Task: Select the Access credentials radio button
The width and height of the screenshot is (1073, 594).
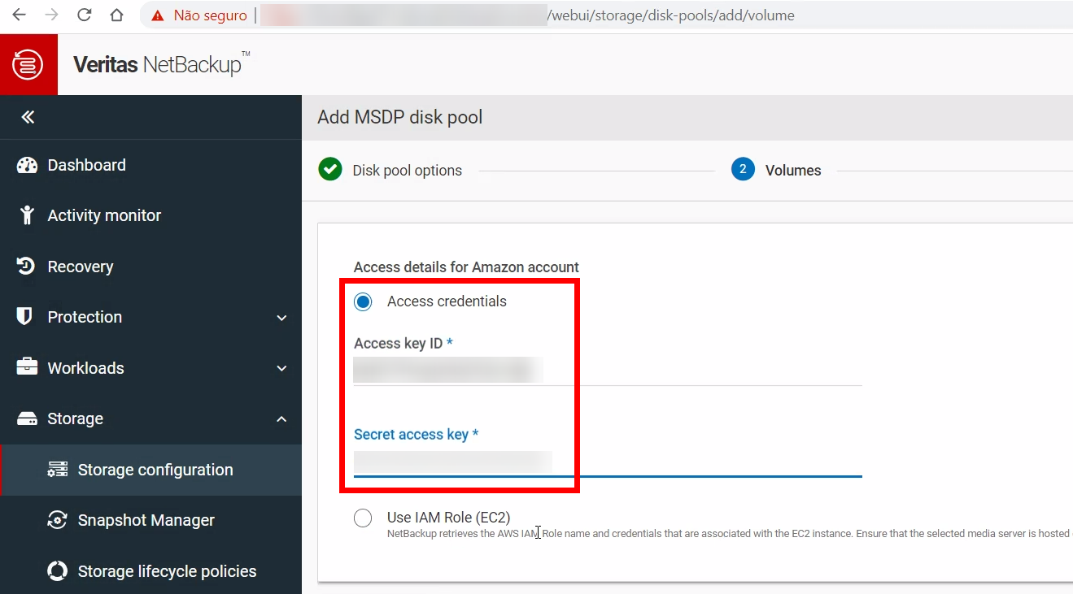Action: 363,301
